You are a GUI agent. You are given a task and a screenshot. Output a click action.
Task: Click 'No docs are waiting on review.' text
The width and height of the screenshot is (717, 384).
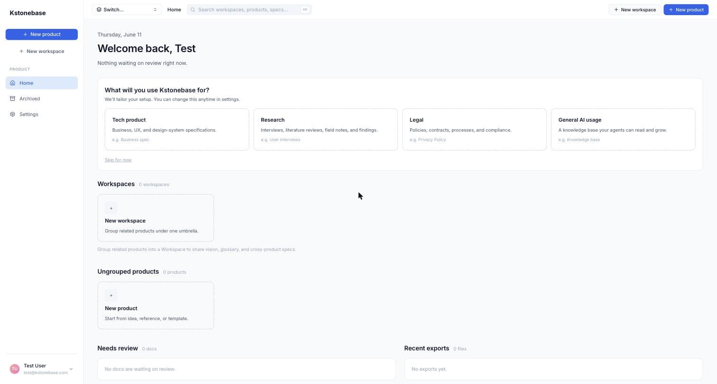coord(140,369)
